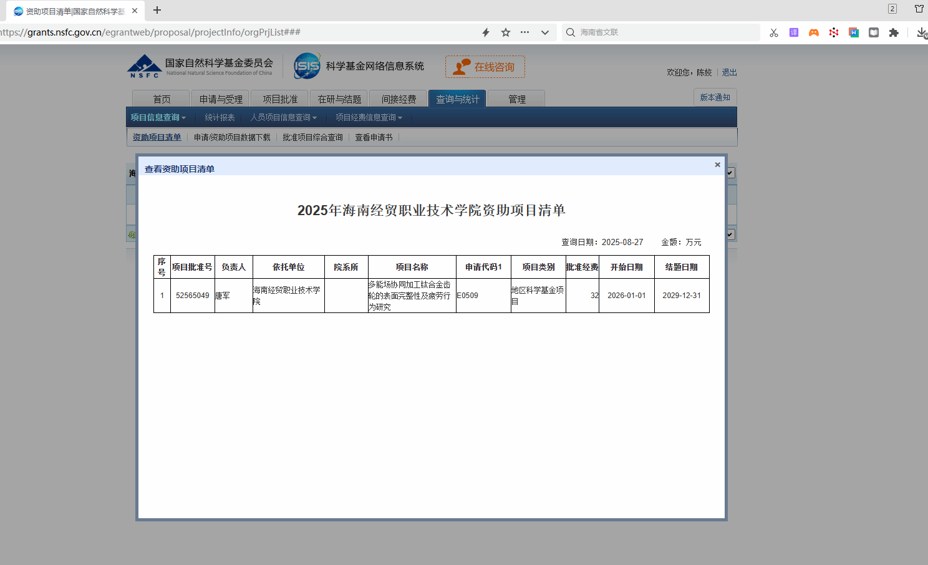The width and height of the screenshot is (928, 565).
Task: Switch to the 申请与受理 tab
Action: pyautogui.click(x=221, y=99)
